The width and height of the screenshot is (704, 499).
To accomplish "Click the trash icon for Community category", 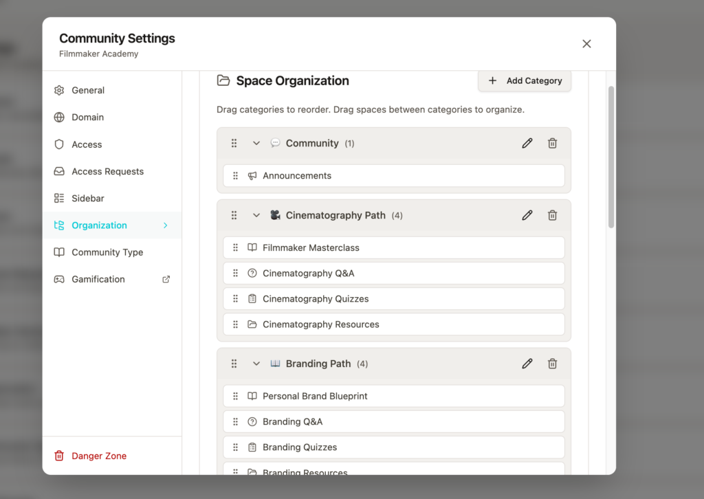I will [552, 143].
